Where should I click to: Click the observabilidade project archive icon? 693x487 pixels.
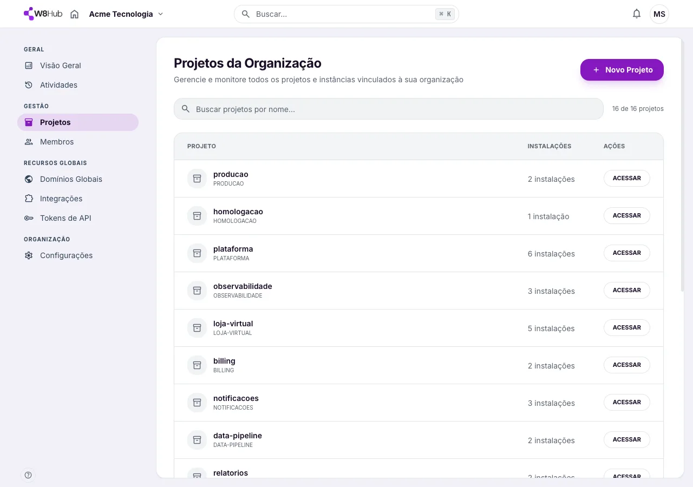coord(197,291)
